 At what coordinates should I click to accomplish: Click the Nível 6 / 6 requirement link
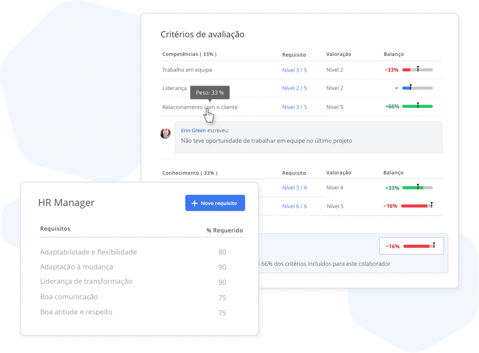pyautogui.click(x=294, y=206)
